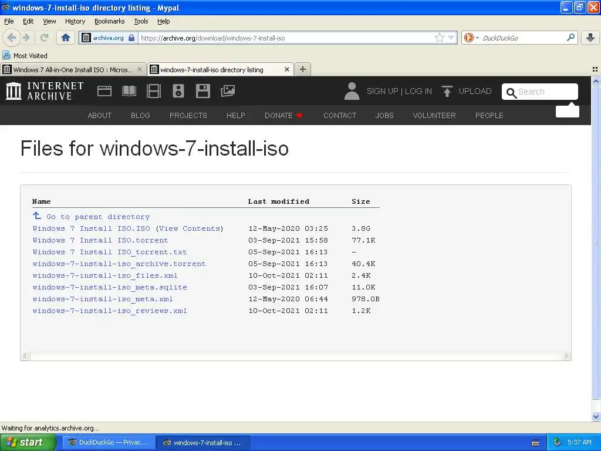Screen dimensions: 601x451
Task: Open a new tab with plus button
Action: [303, 69]
